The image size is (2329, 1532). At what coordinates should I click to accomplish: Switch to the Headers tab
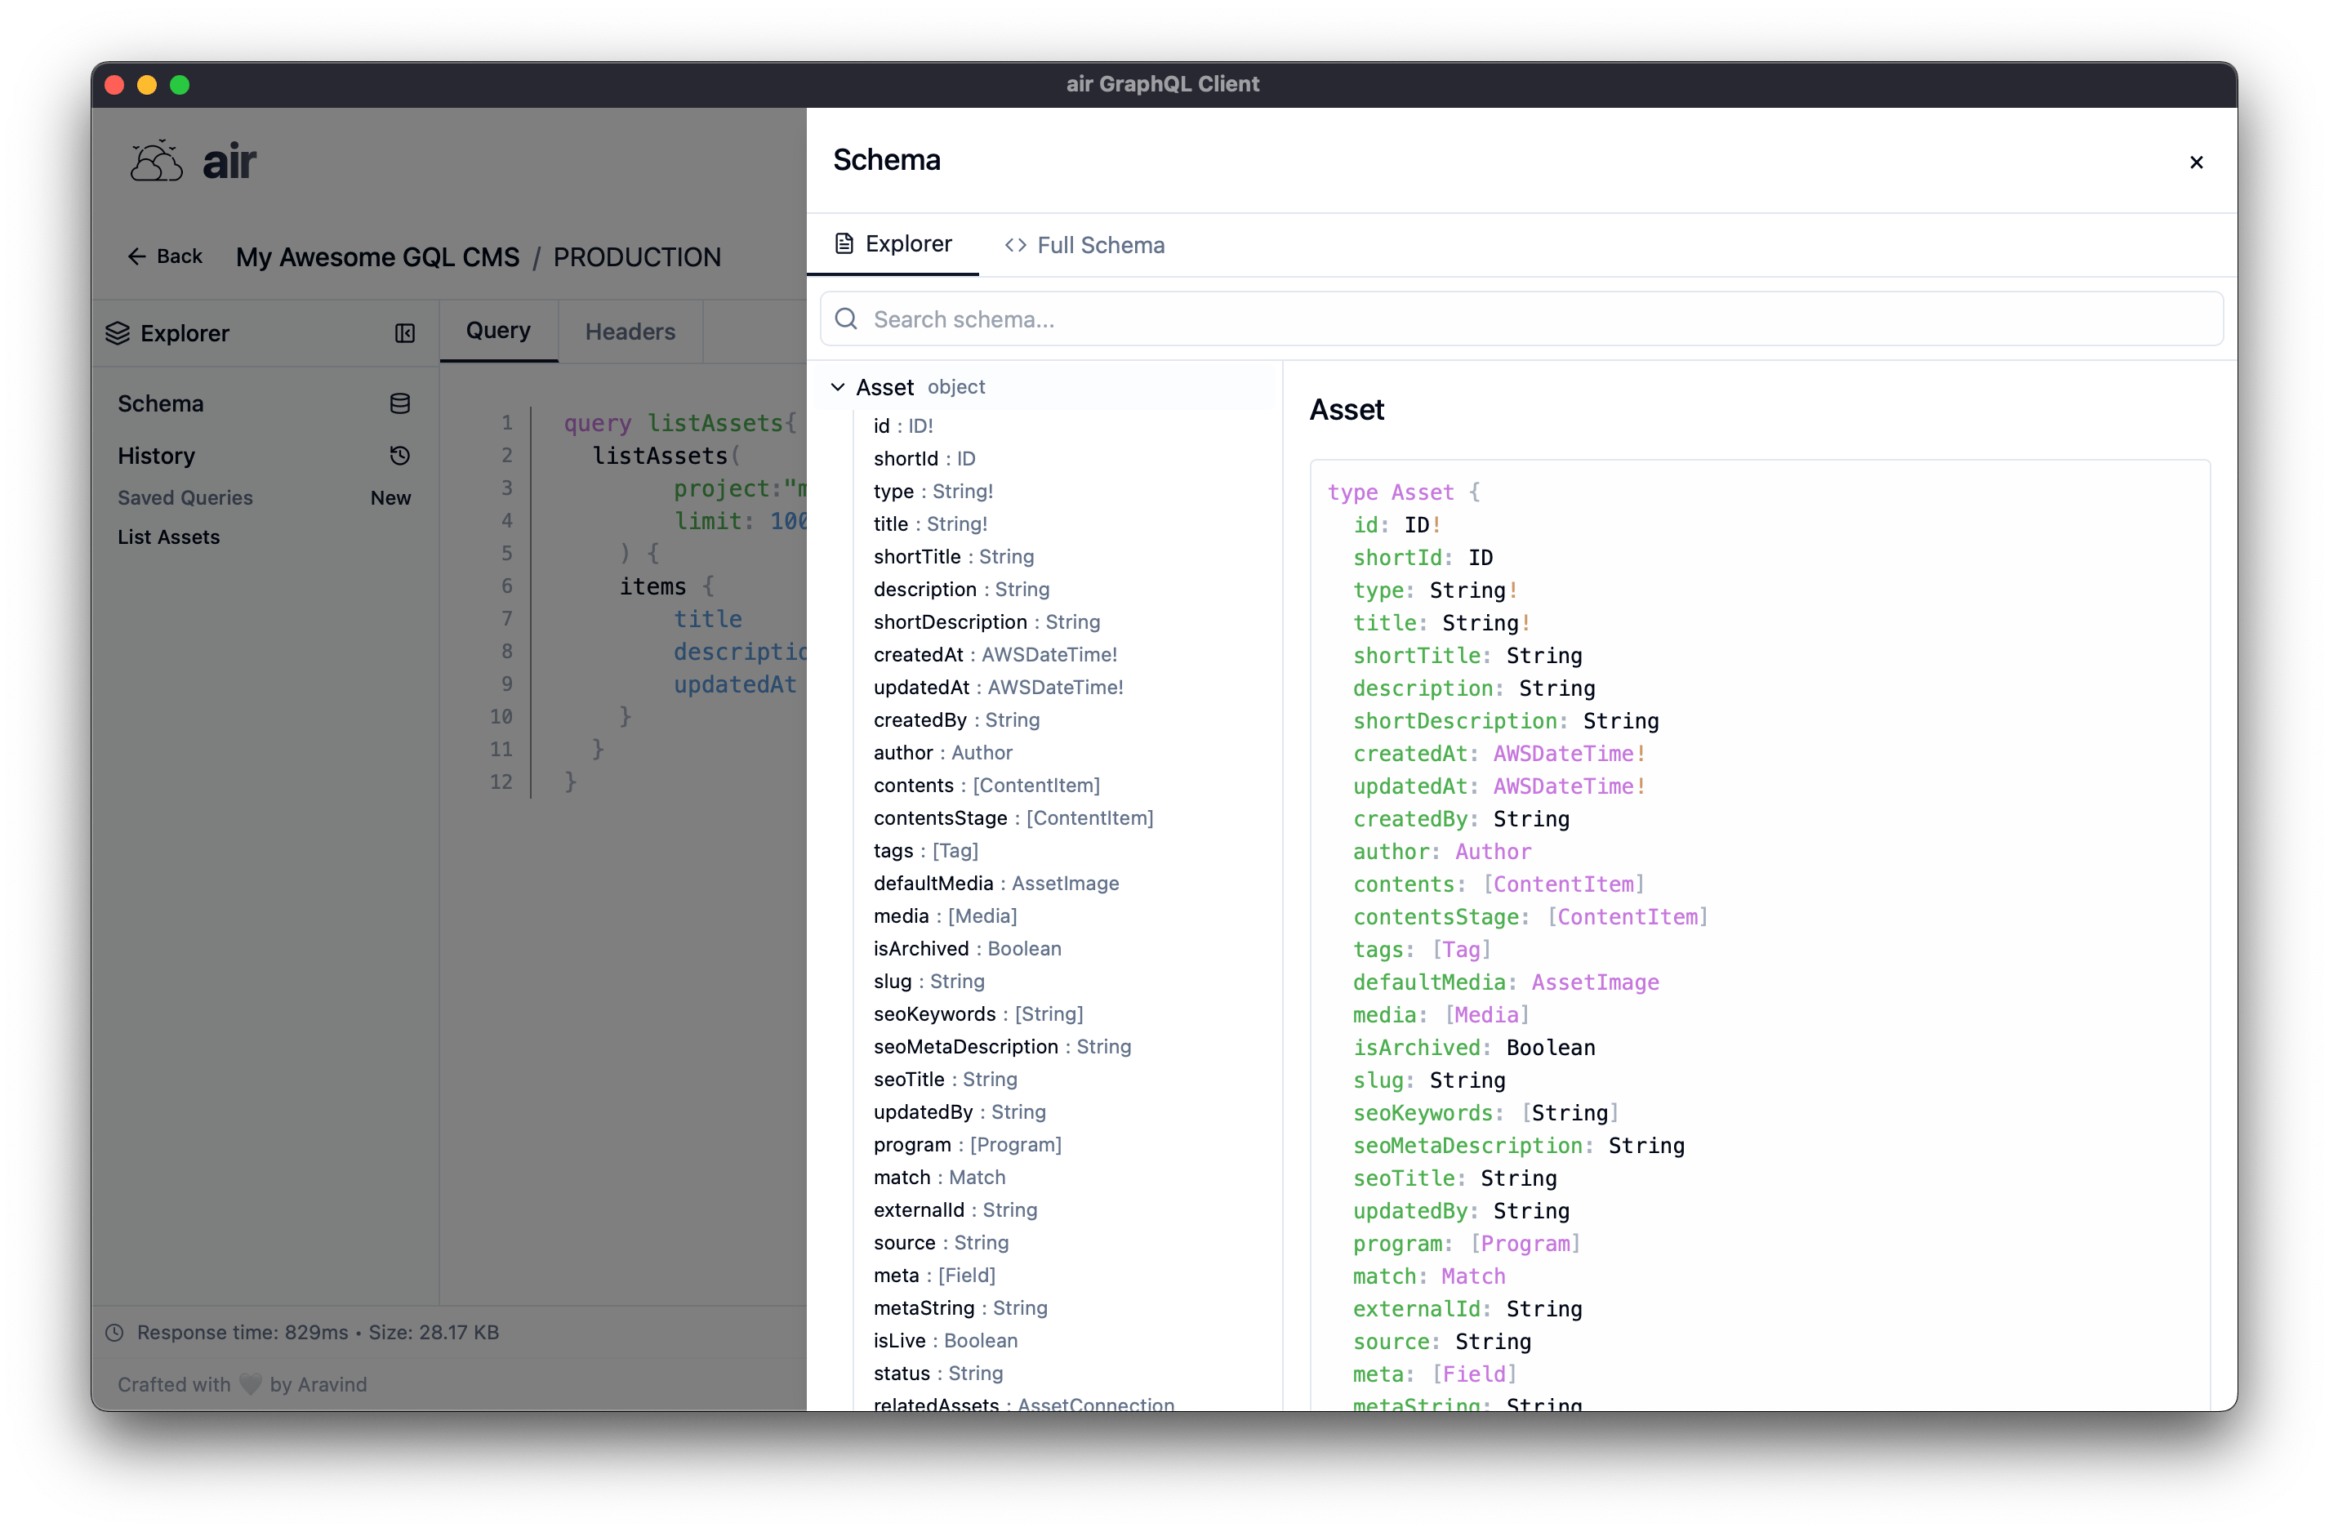(630, 331)
